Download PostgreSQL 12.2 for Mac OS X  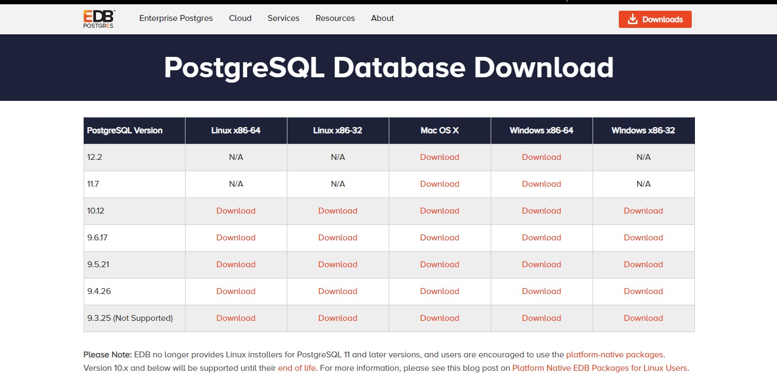coord(439,157)
